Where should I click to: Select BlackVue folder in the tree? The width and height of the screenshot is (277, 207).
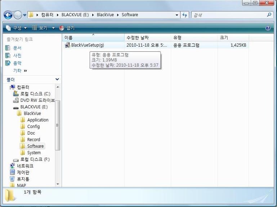point(32,113)
